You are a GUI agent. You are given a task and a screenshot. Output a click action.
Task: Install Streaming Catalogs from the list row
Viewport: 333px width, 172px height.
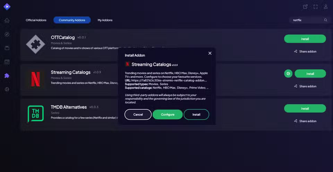point(310,74)
